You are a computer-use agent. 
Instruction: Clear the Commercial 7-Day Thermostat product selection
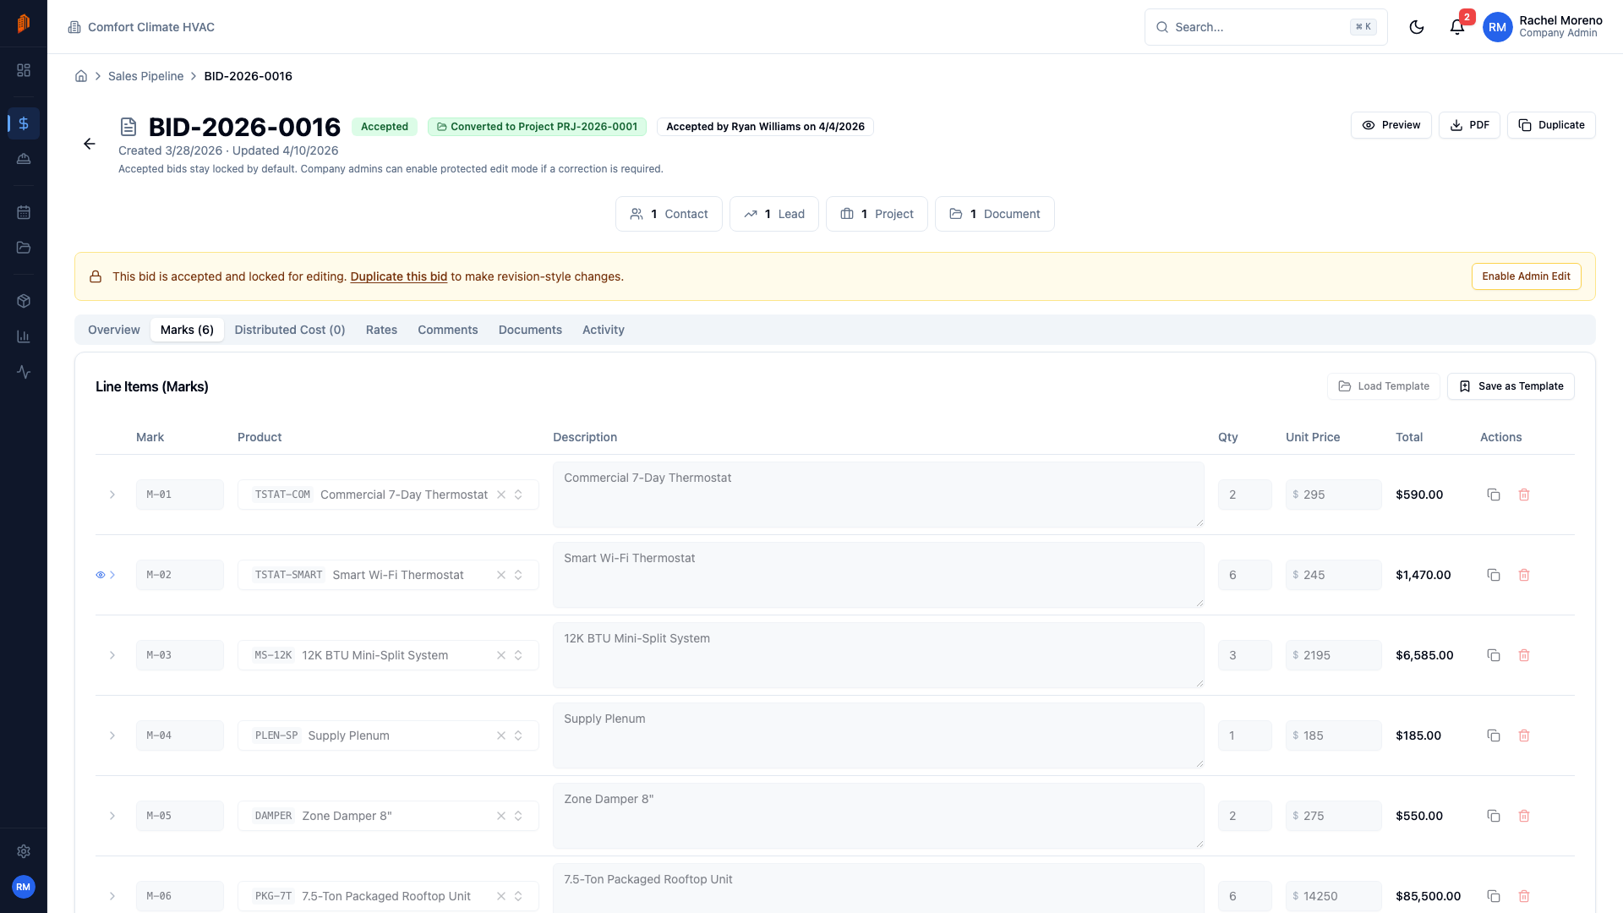tap(501, 495)
